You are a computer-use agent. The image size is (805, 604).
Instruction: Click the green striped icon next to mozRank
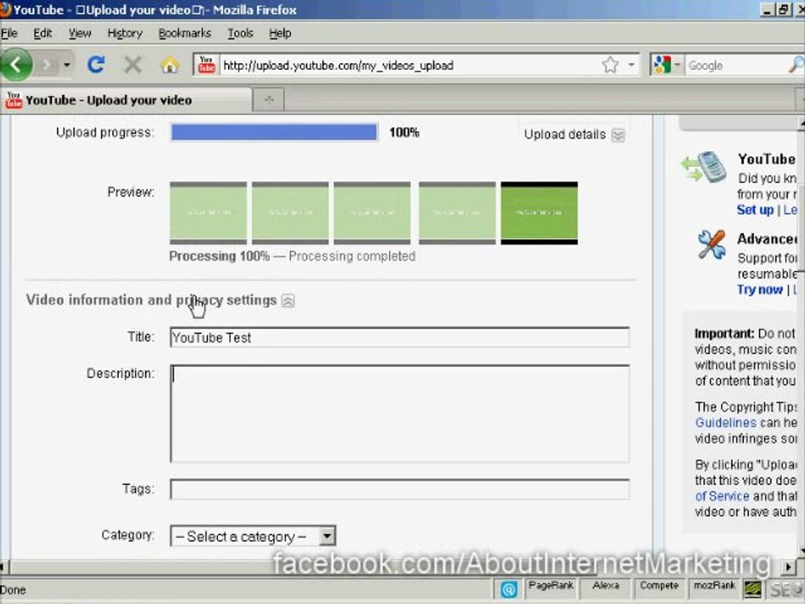point(753,590)
